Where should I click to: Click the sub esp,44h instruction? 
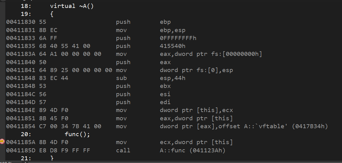[x=150, y=78]
